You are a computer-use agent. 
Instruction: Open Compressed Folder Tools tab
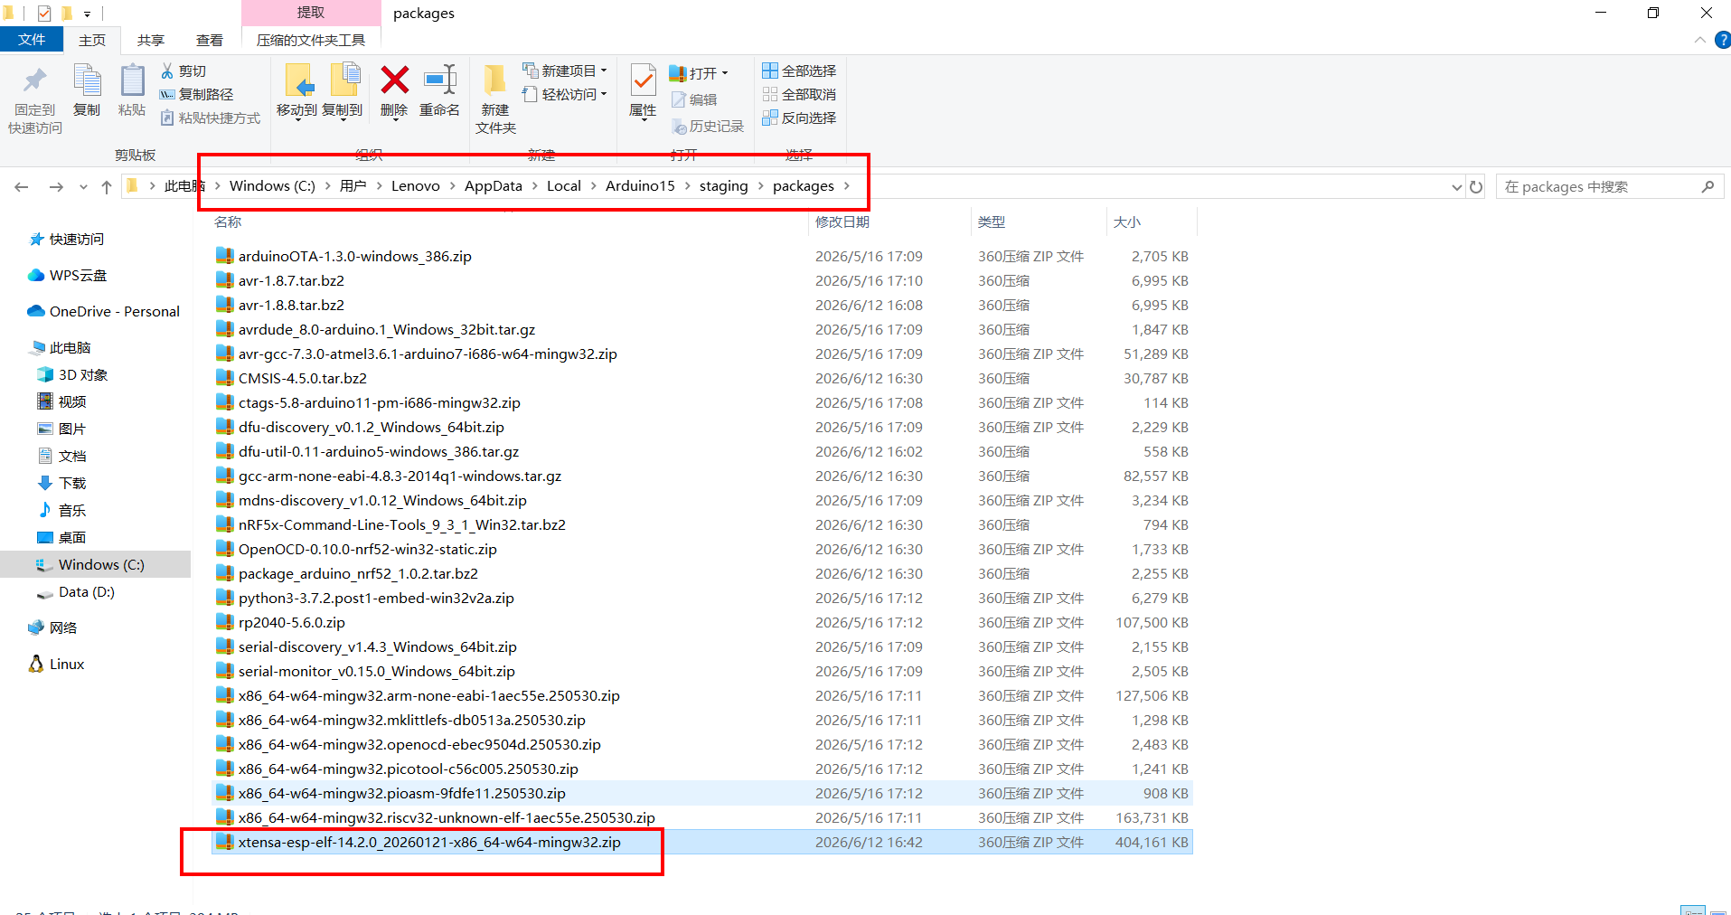(311, 40)
